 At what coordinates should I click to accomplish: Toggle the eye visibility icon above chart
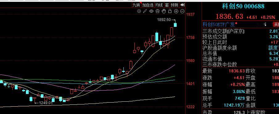151,11
